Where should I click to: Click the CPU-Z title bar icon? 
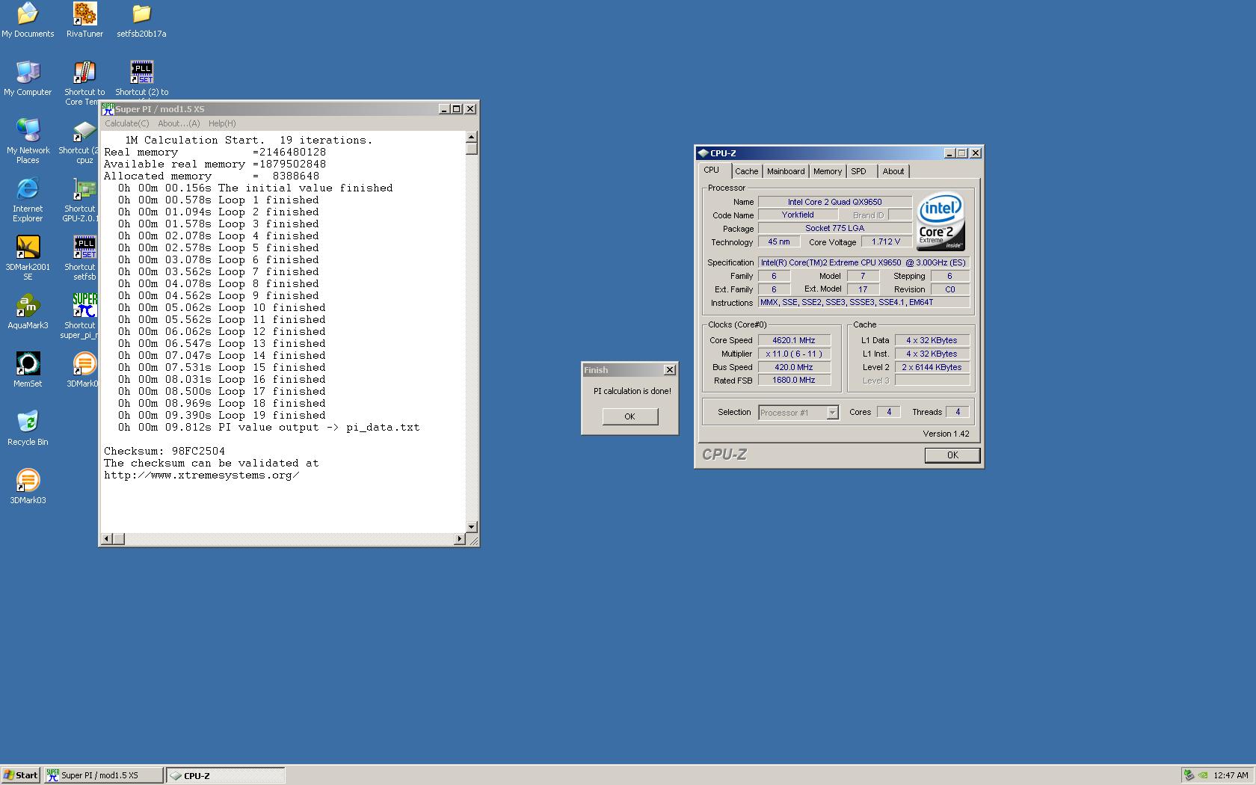tap(703, 153)
